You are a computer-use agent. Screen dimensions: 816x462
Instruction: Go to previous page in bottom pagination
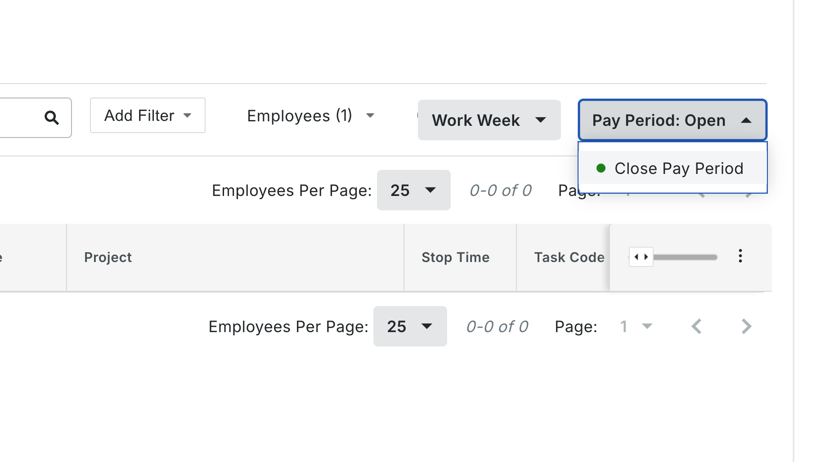[x=696, y=326]
